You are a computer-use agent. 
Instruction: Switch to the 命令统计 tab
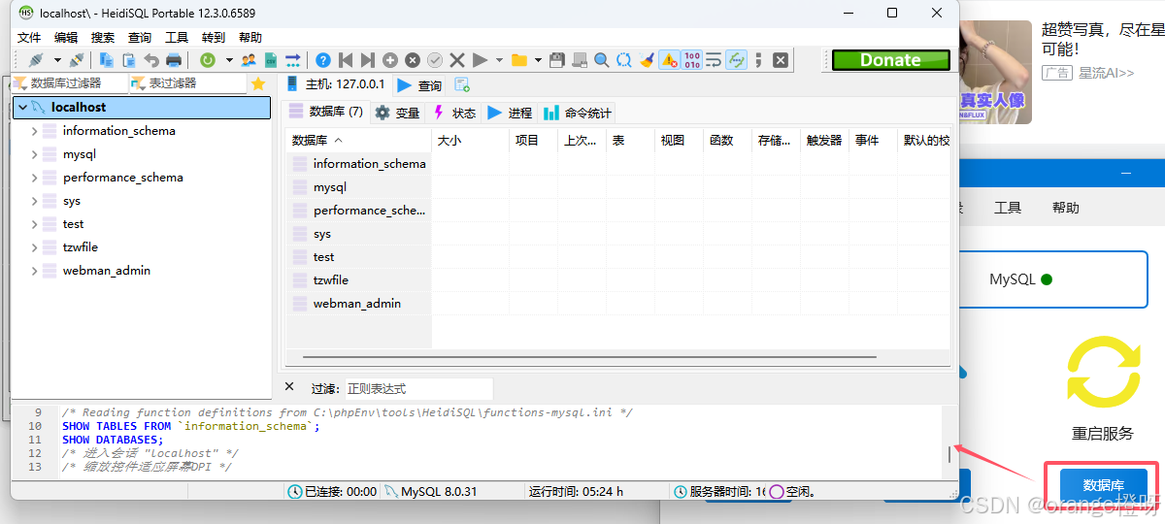pyautogui.click(x=578, y=113)
